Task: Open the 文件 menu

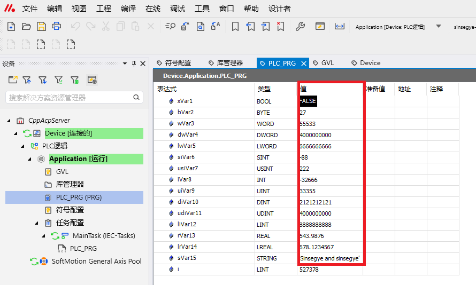Action: (x=30, y=9)
